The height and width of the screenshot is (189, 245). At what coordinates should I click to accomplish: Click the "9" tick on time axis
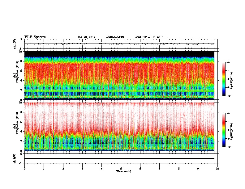point(198,169)
